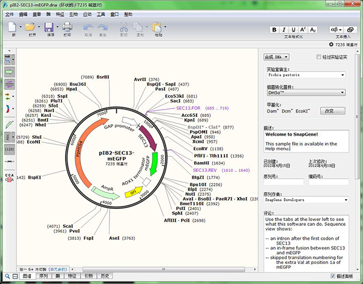Switch to the 特征 tab at bottom

click(x=72, y=276)
